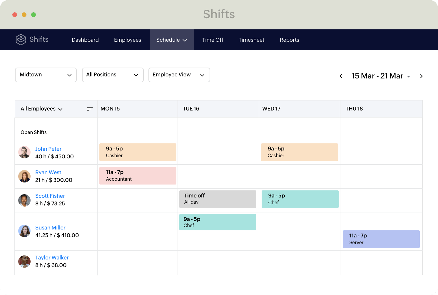Click the sort icon beside All Employees
The image size is (438, 295).
point(90,109)
